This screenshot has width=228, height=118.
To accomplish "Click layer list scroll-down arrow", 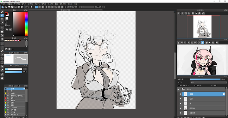I will [x=226, y=116].
